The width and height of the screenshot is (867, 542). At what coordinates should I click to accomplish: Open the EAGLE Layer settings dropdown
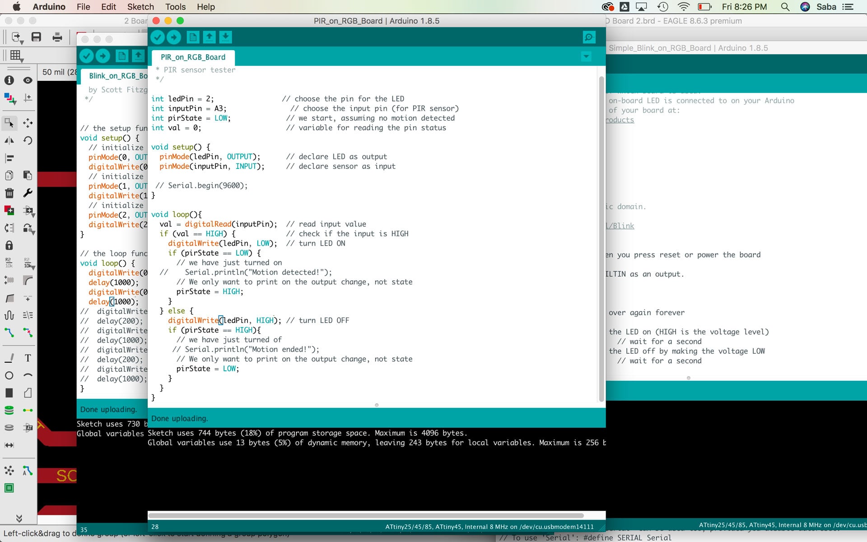pos(9,98)
